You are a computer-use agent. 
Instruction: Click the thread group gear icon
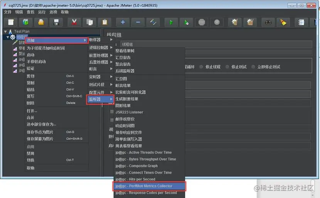(13, 37)
